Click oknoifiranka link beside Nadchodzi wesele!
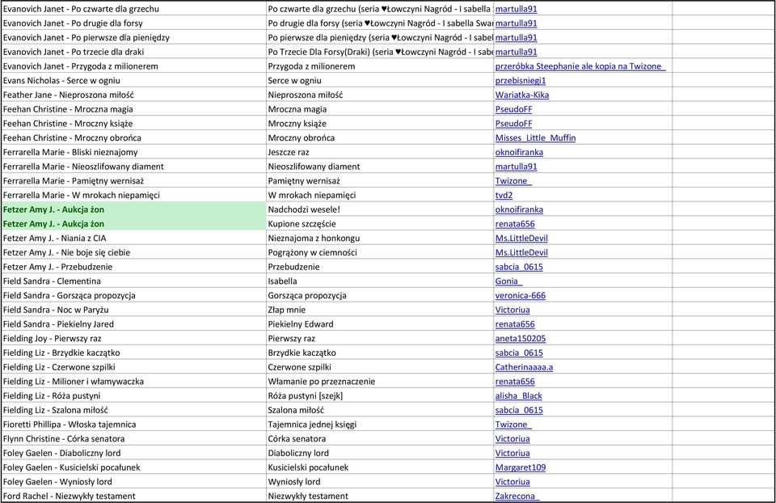 (519, 209)
